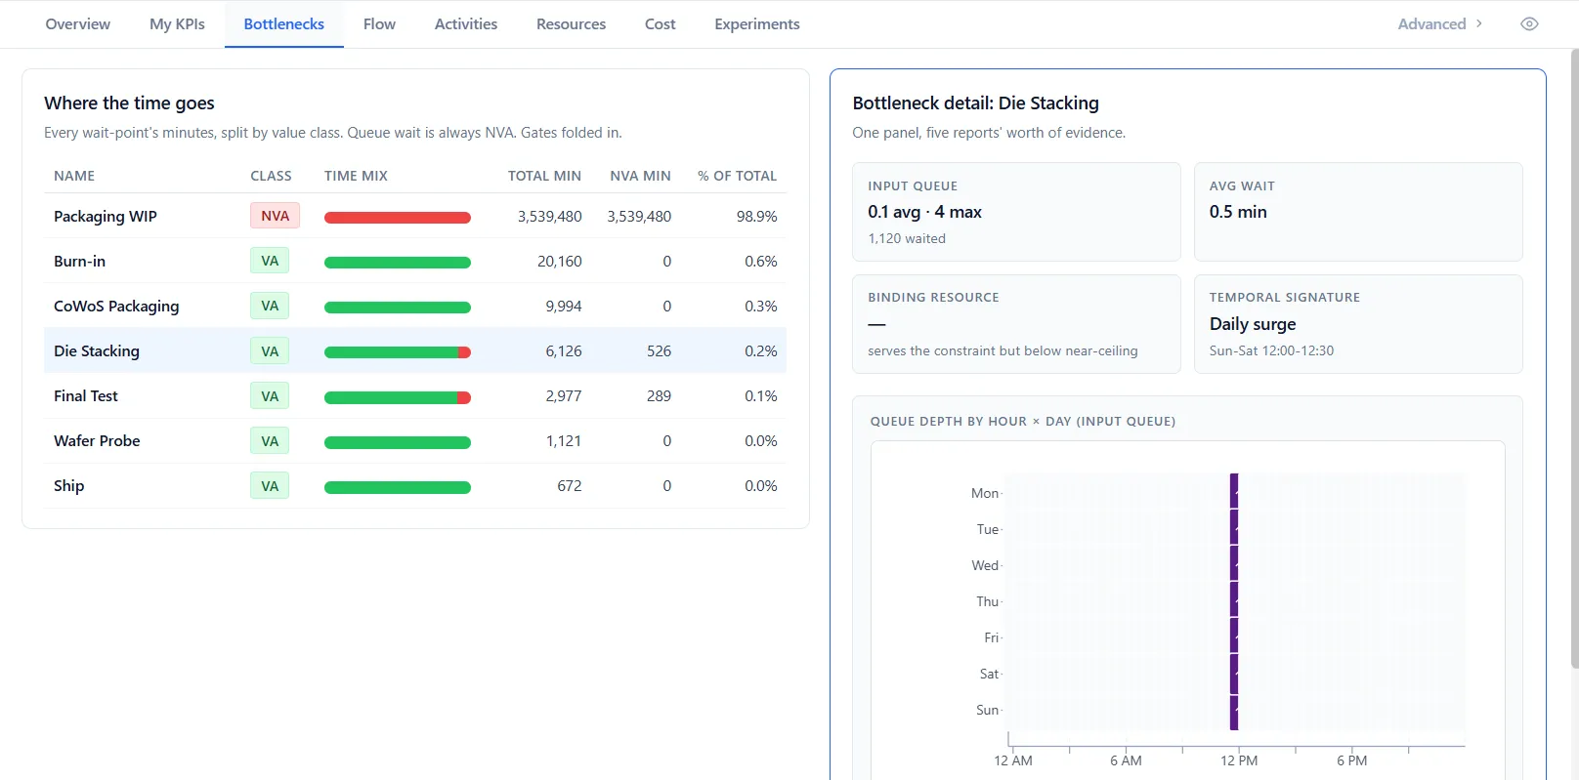
Task: Click the 20,160 total minutes value
Action: click(559, 261)
